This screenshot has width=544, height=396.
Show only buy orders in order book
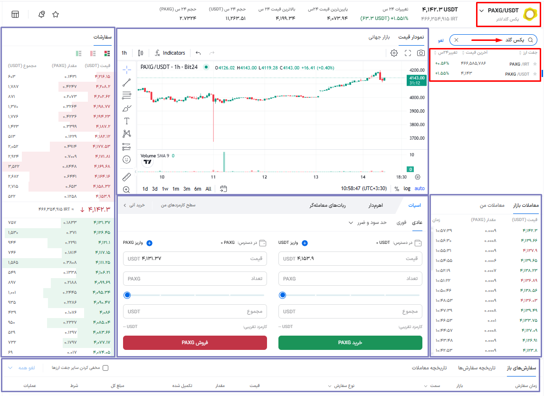click(79, 53)
